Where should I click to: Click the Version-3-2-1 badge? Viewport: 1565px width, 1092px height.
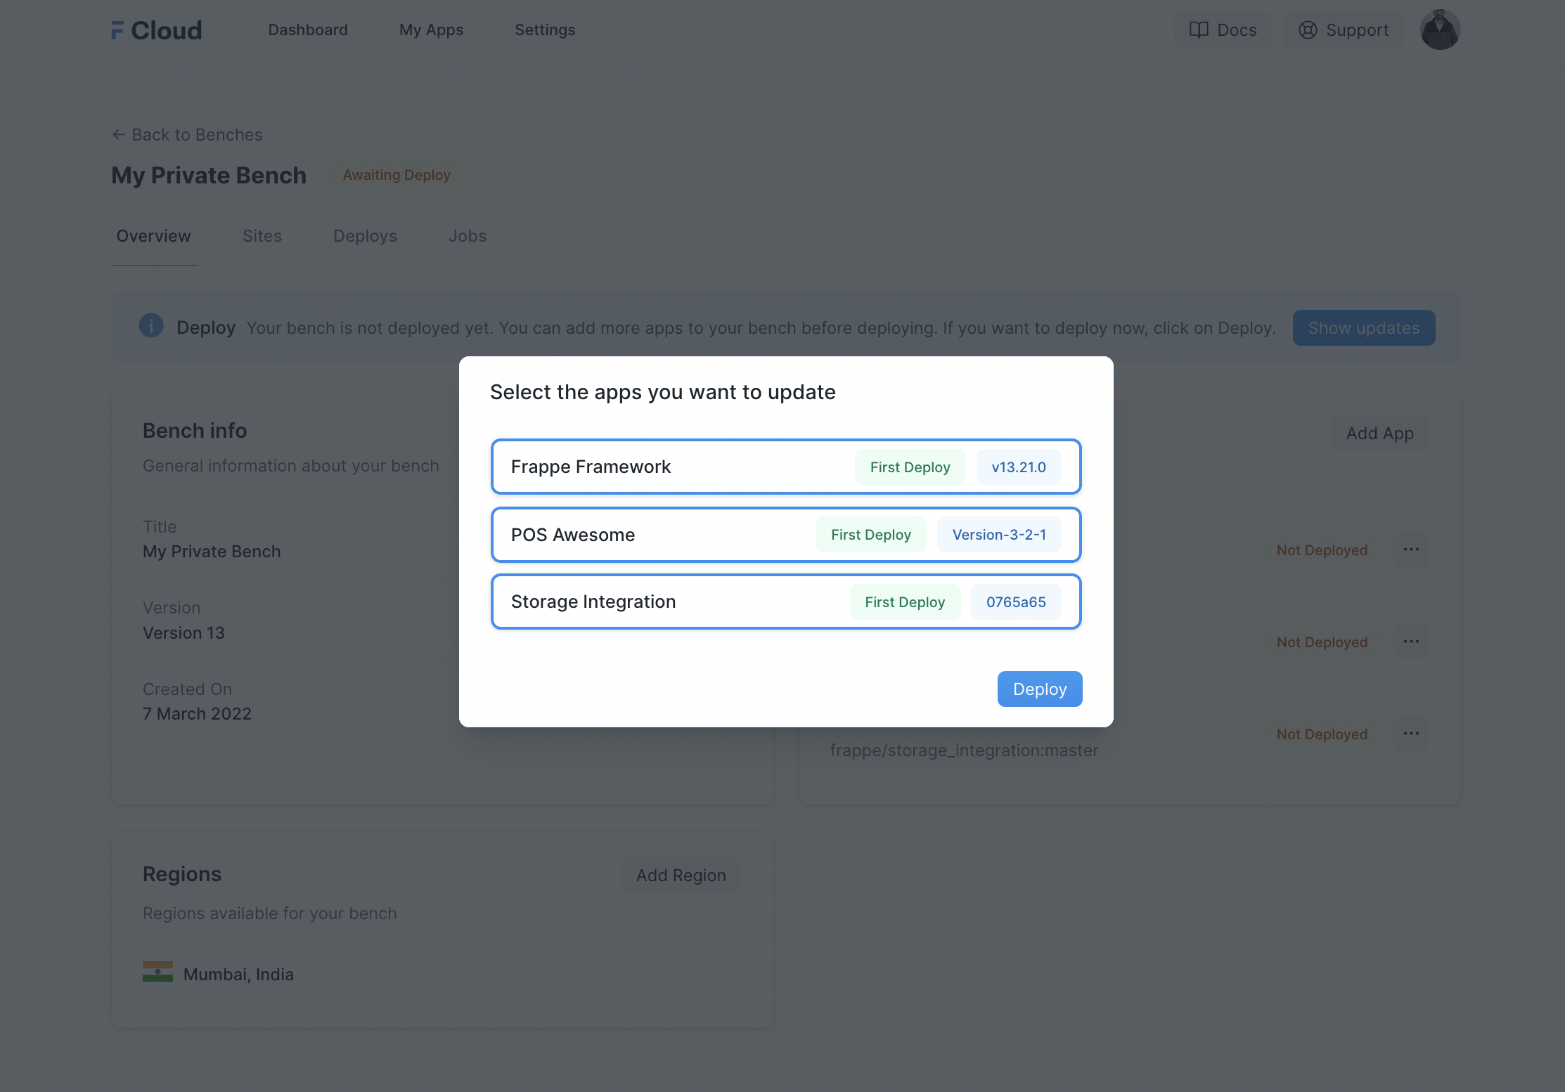coord(999,535)
